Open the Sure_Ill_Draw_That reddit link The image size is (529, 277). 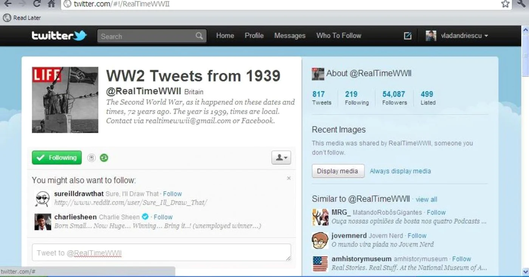click(x=130, y=203)
